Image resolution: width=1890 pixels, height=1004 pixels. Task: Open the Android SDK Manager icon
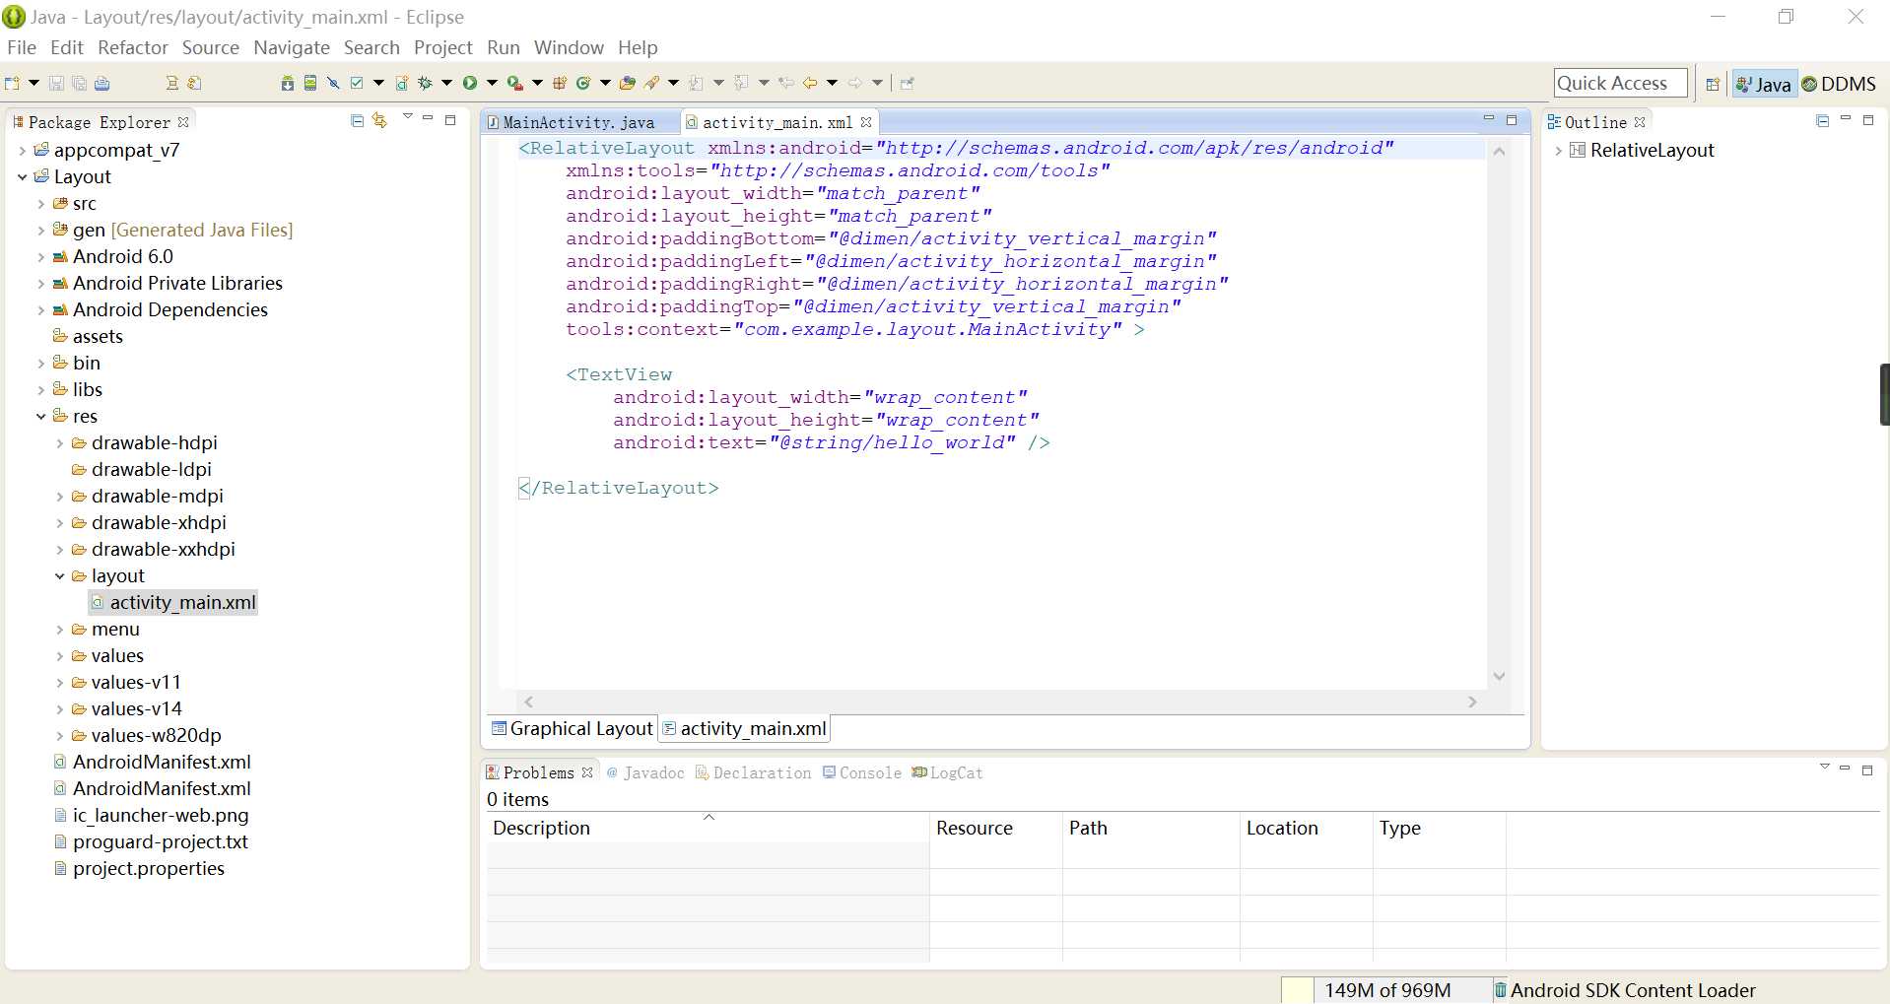tap(287, 83)
